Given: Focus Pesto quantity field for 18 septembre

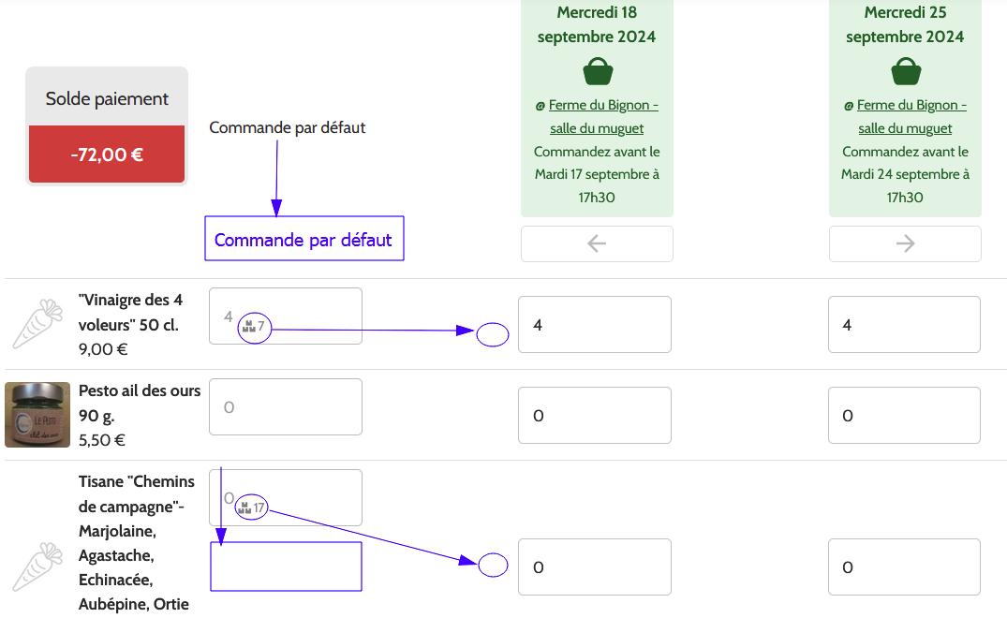Looking at the screenshot, I should pos(594,416).
